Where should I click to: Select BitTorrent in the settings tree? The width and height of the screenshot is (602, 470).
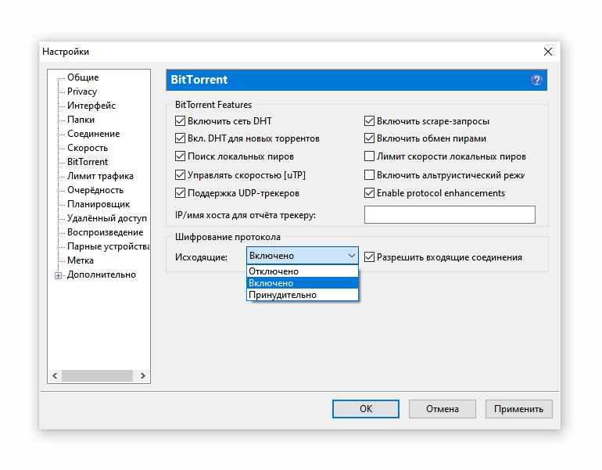[x=88, y=162]
